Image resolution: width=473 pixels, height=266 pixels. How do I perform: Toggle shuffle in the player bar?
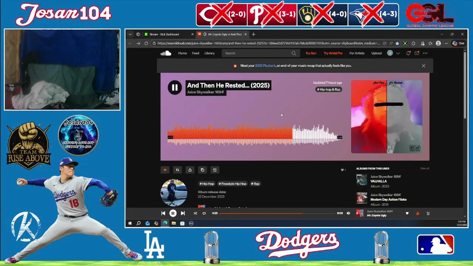point(195,213)
